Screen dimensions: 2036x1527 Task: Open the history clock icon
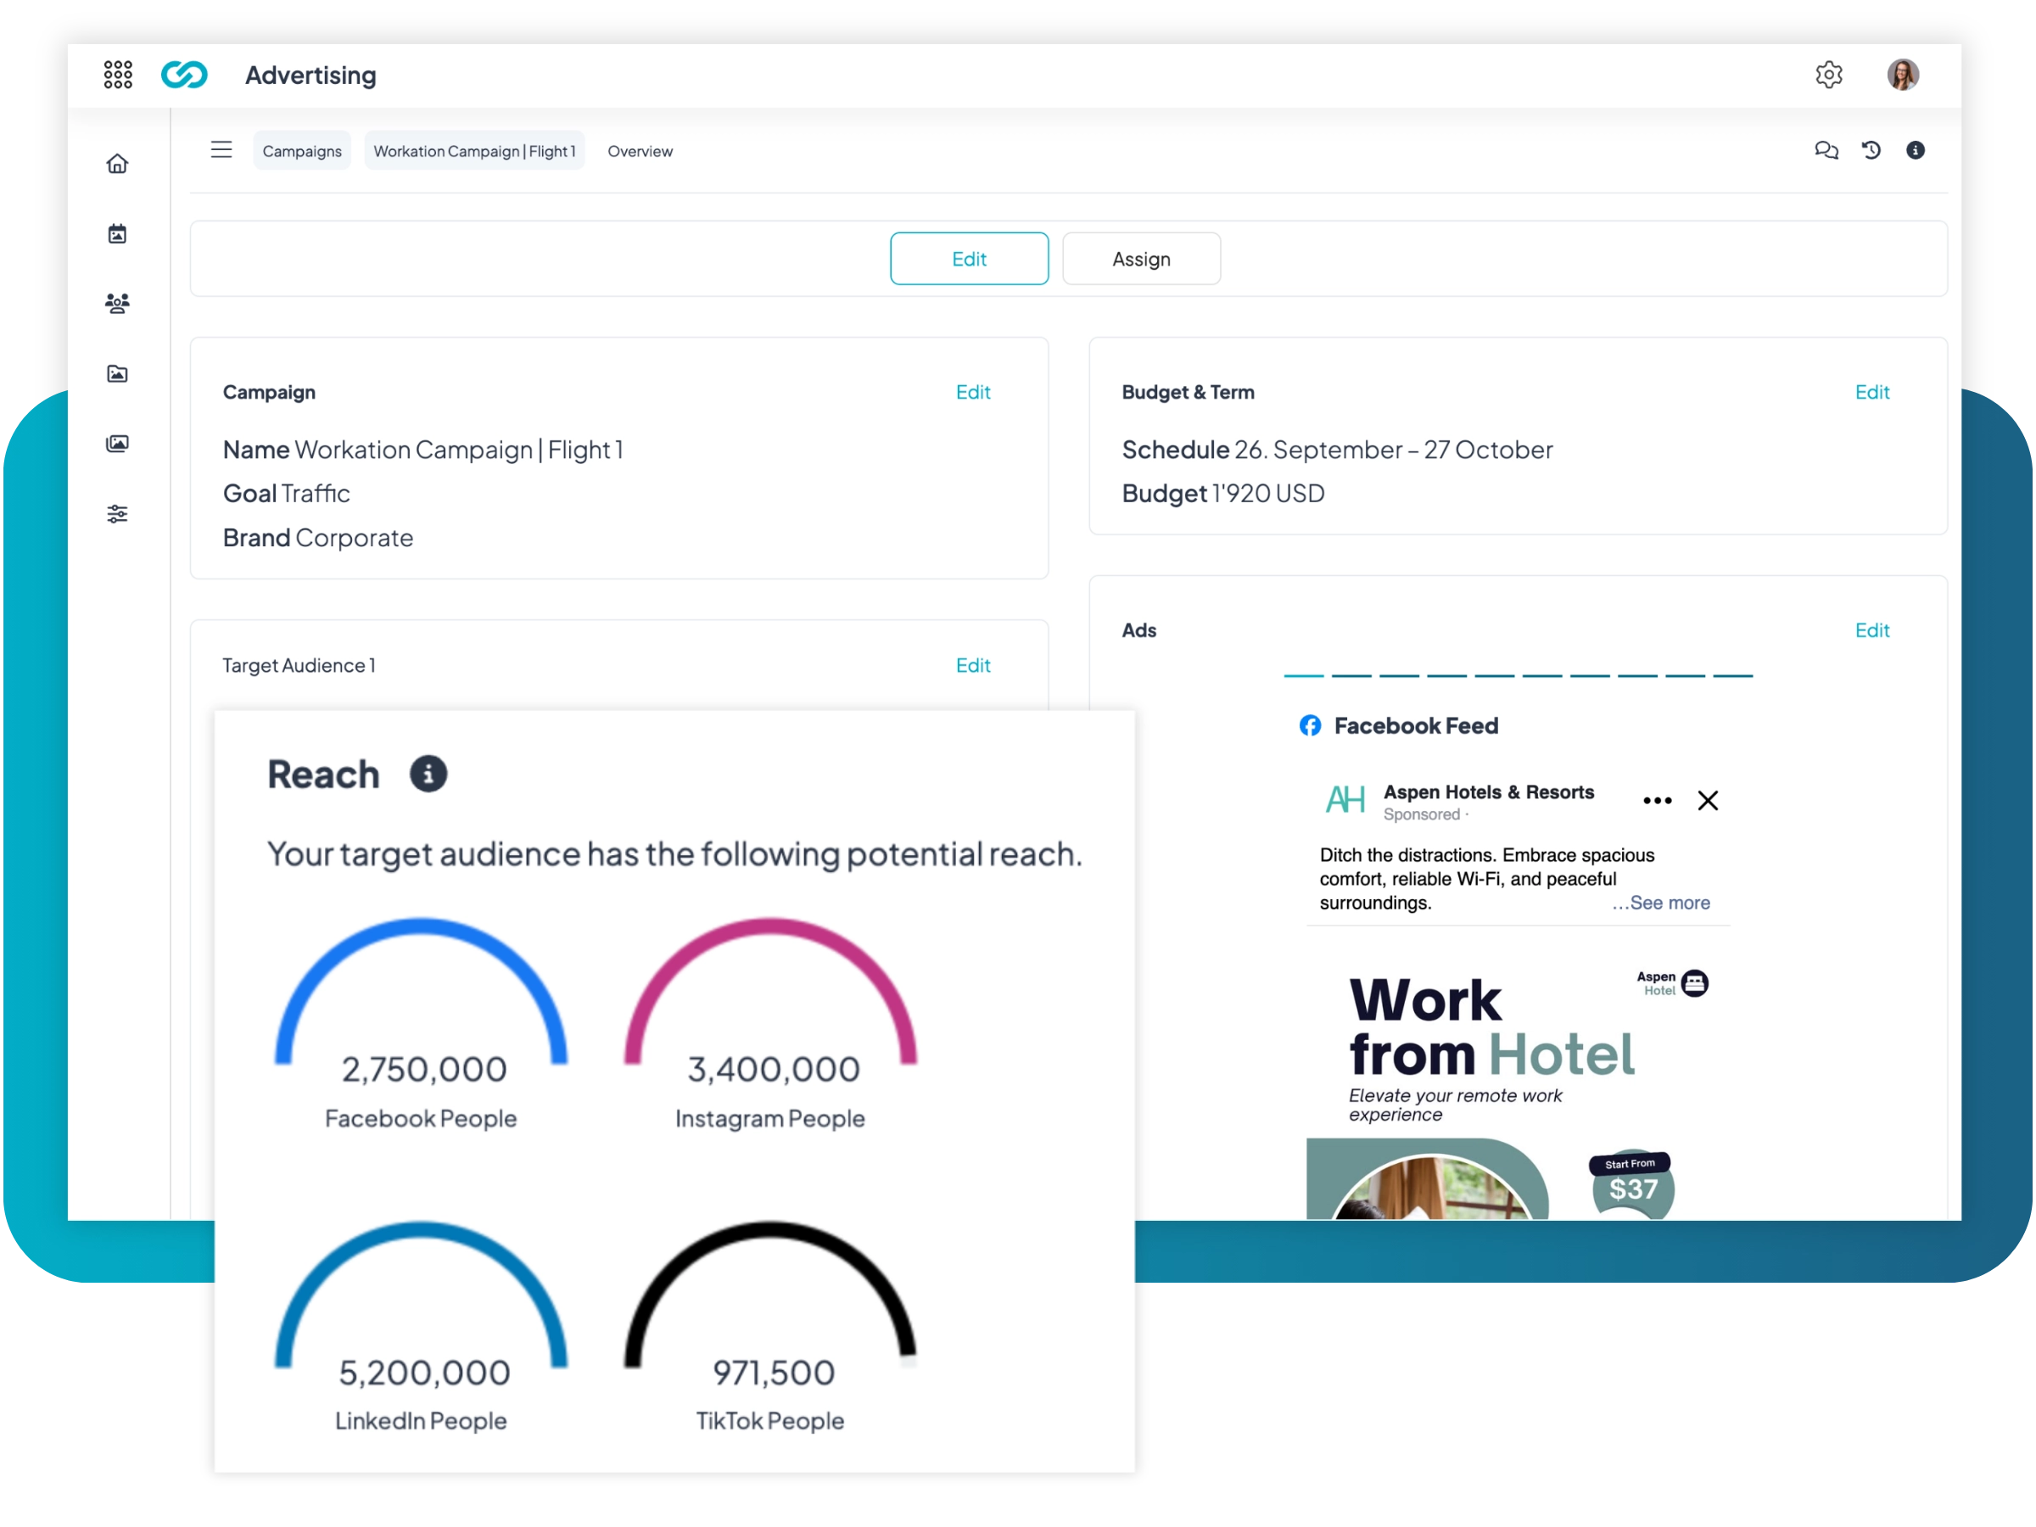[x=1871, y=150]
